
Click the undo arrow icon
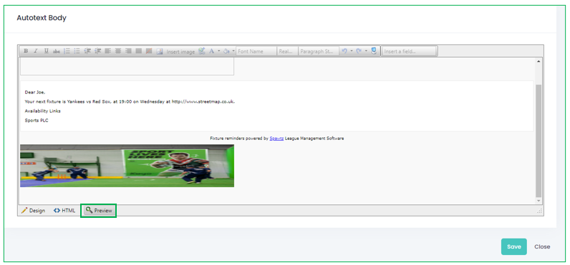[x=344, y=51]
